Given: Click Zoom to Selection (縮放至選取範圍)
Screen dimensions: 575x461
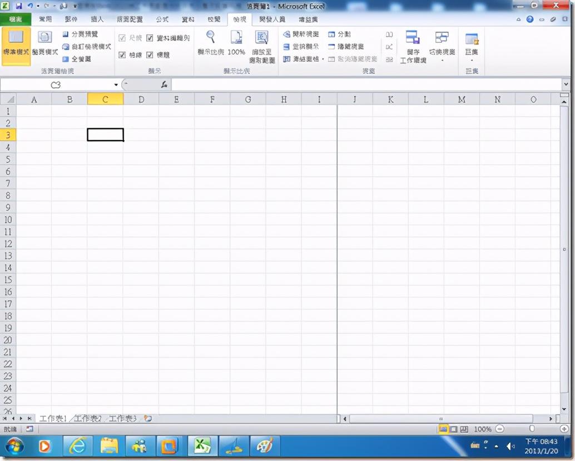Looking at the screenshot, I should point(262,47).
